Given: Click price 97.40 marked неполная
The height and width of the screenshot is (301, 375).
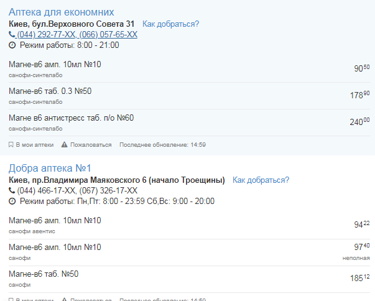Looking at the screenshot, I should coord(361,247).
